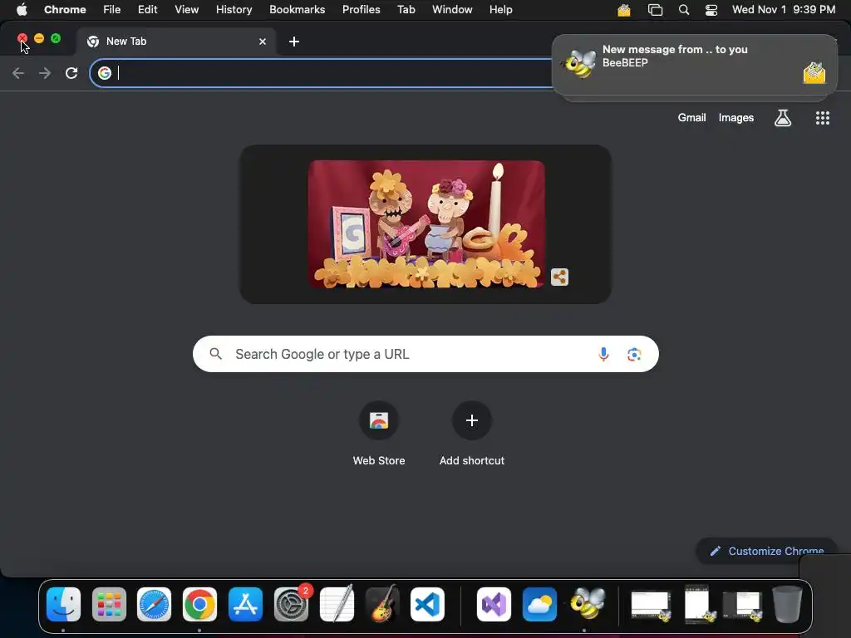Open System Settings from the Dock
The height and width of the screenshot is (638, 851).
coord(292,605)
